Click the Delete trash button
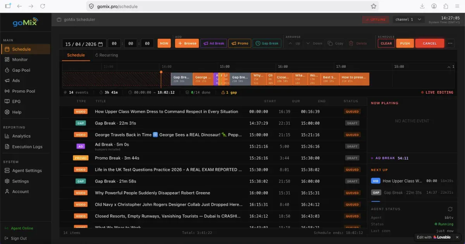 click(358, 43)
